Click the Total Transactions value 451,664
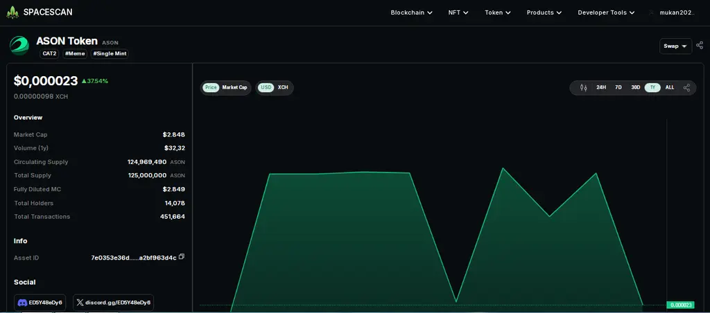710x313 pixels. 173,217
